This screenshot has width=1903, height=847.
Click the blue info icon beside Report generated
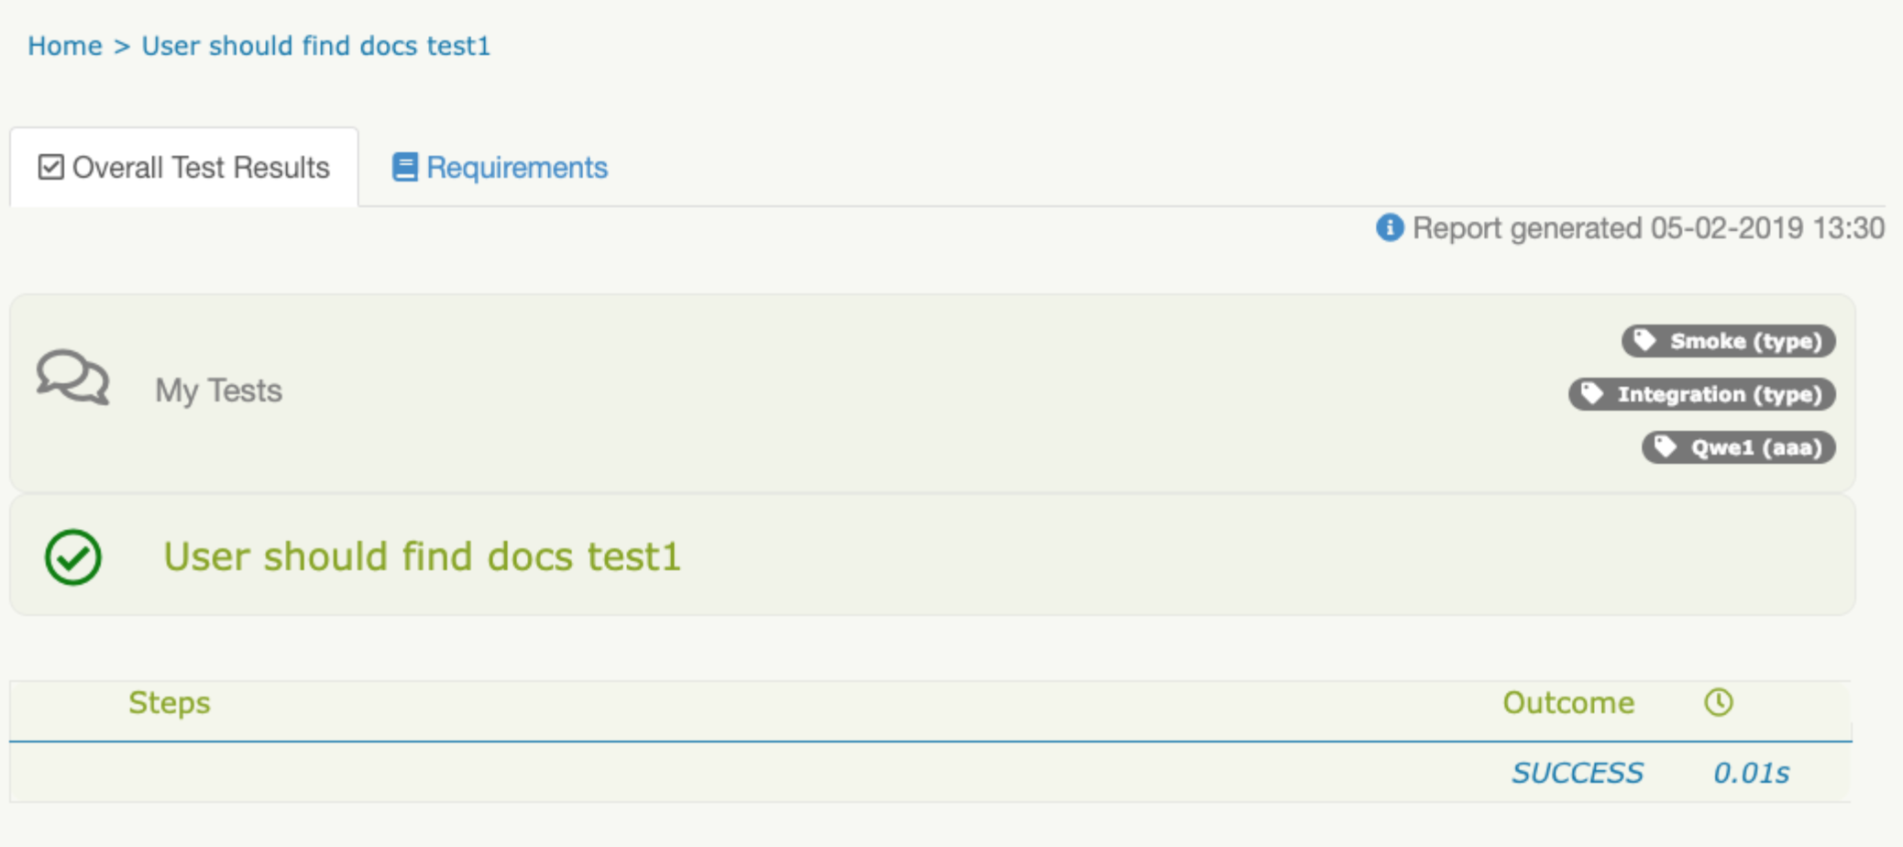[1390, 227]
